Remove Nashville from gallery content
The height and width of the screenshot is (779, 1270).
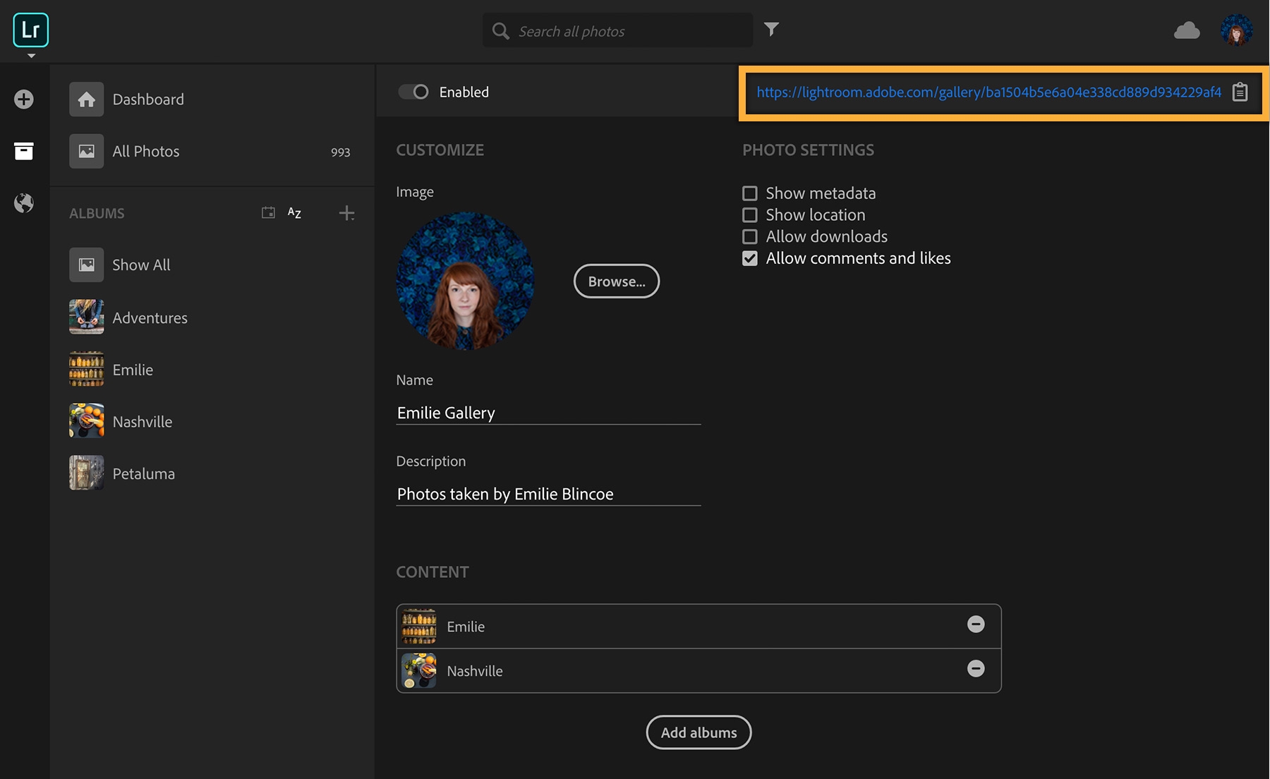976,669
